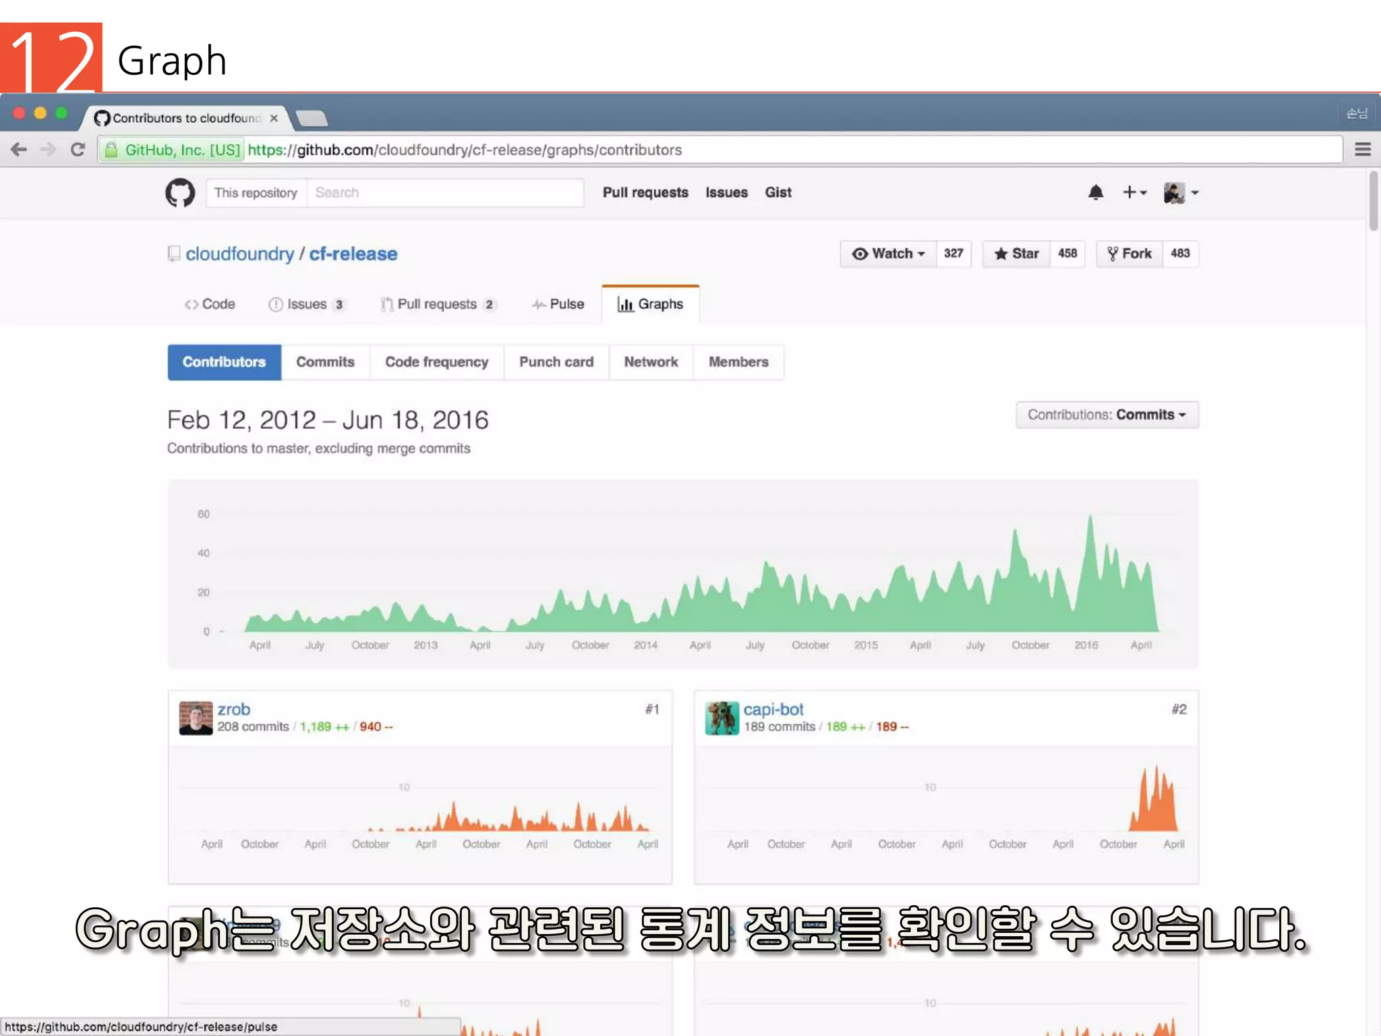Switch to the Network graph
Viewport: 1381px width, 1036px height.
pos(651,362)
